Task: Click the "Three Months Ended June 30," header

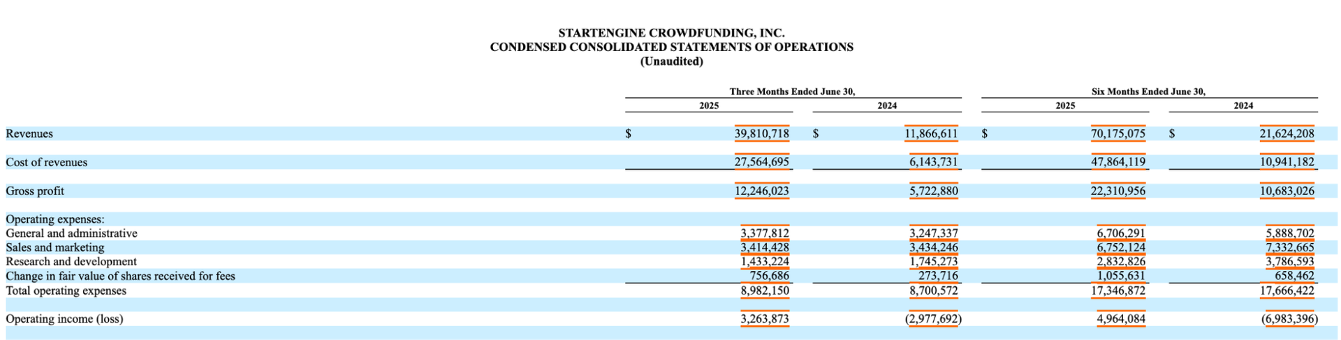Action: pyautogui.click(x=792, y=91)
